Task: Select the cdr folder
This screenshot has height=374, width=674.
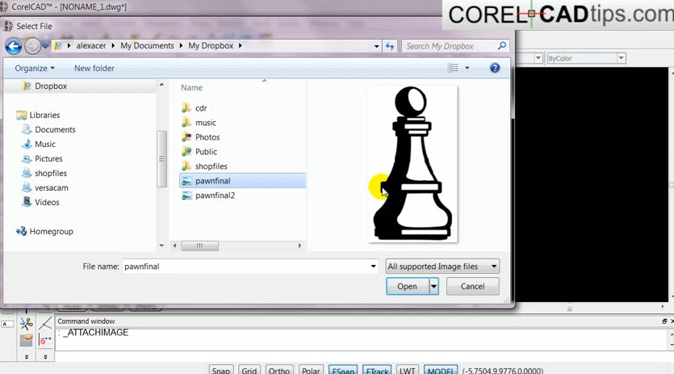Action: point(201,108)
